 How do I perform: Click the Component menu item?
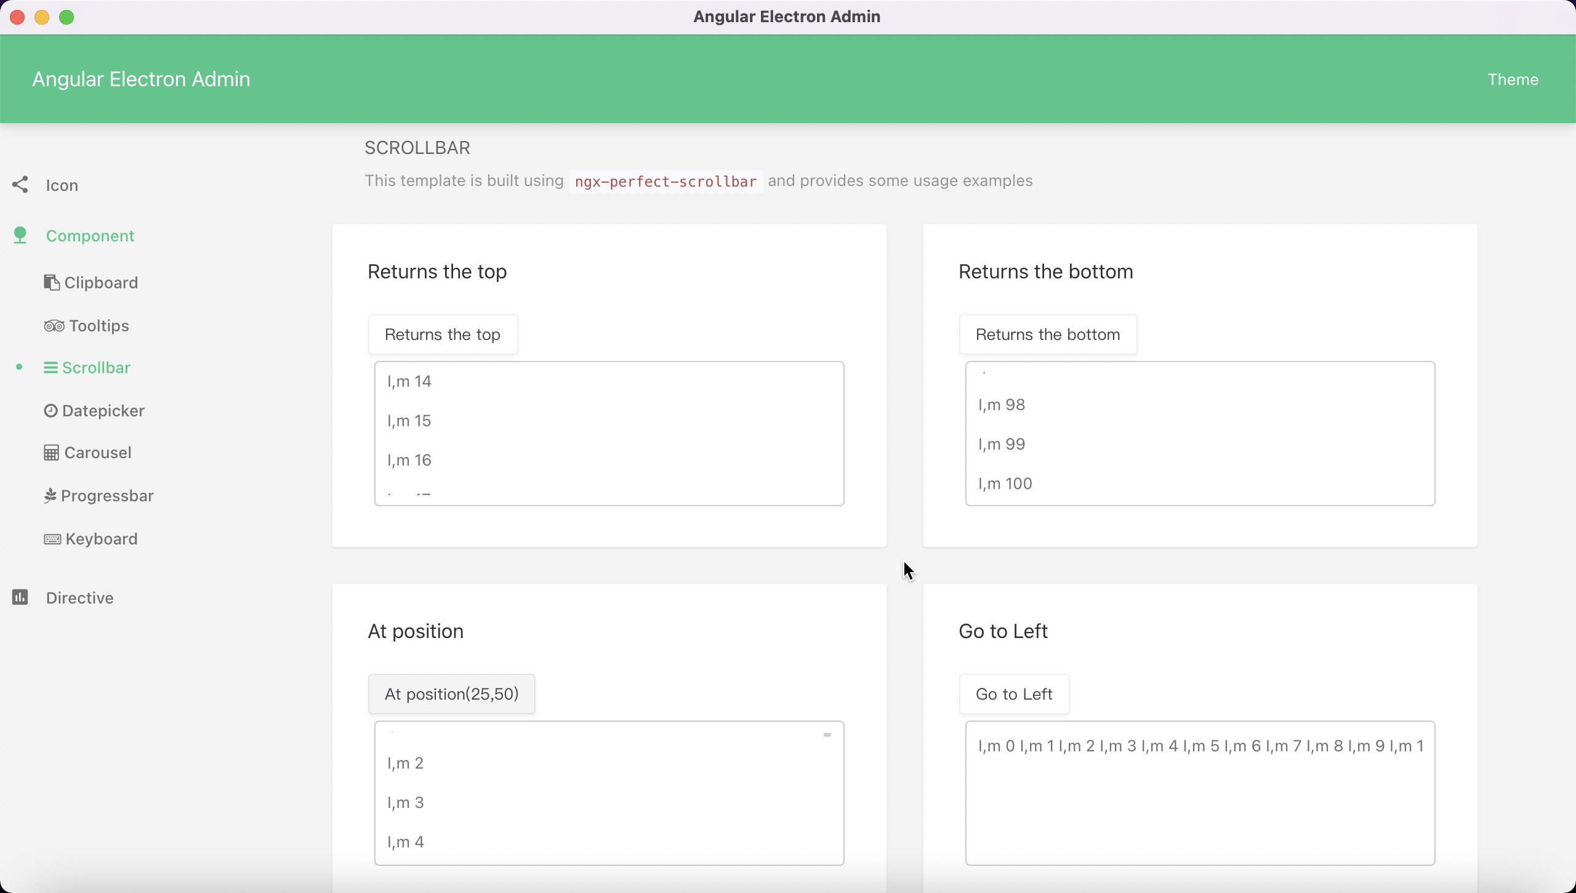(x=91, y=236)
